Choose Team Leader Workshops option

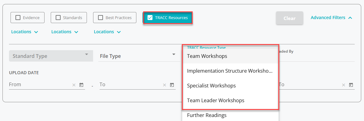click(x=230, y=100)
